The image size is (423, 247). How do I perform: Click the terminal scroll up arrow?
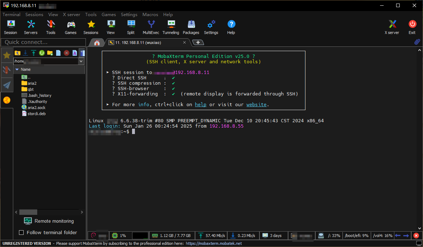419,50
